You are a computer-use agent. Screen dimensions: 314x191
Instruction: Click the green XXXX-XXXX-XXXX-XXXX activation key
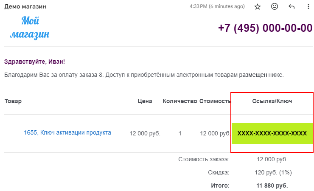tap(272, 133)
